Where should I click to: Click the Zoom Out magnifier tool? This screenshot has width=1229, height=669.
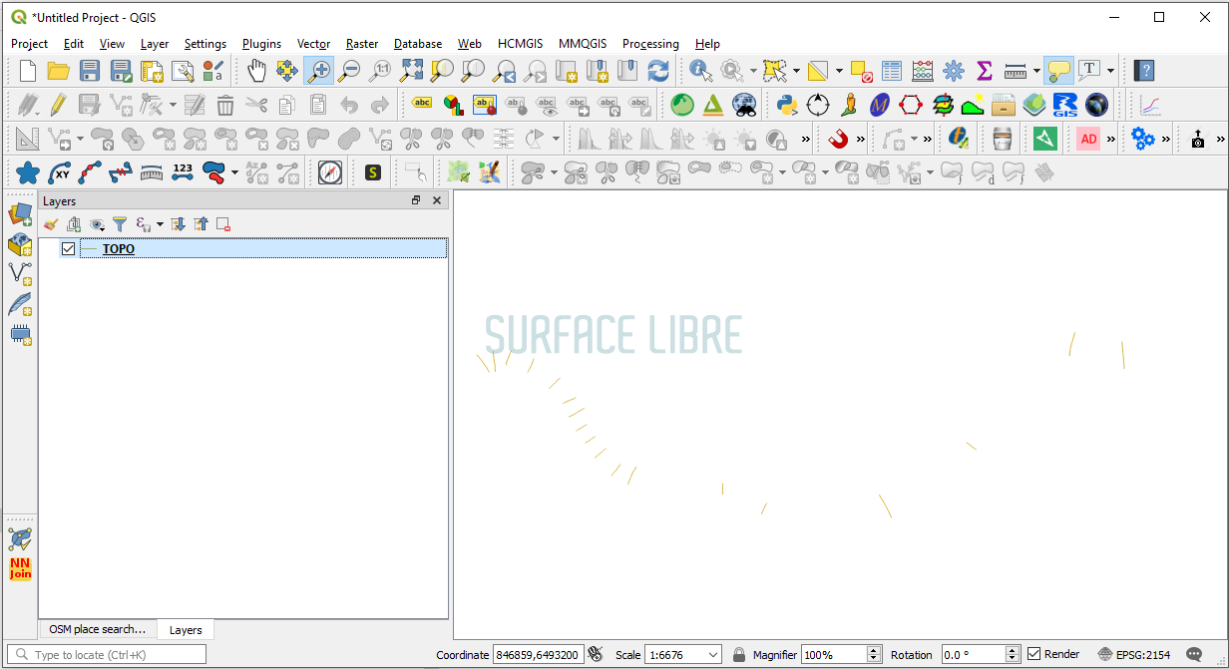[349, 71]
